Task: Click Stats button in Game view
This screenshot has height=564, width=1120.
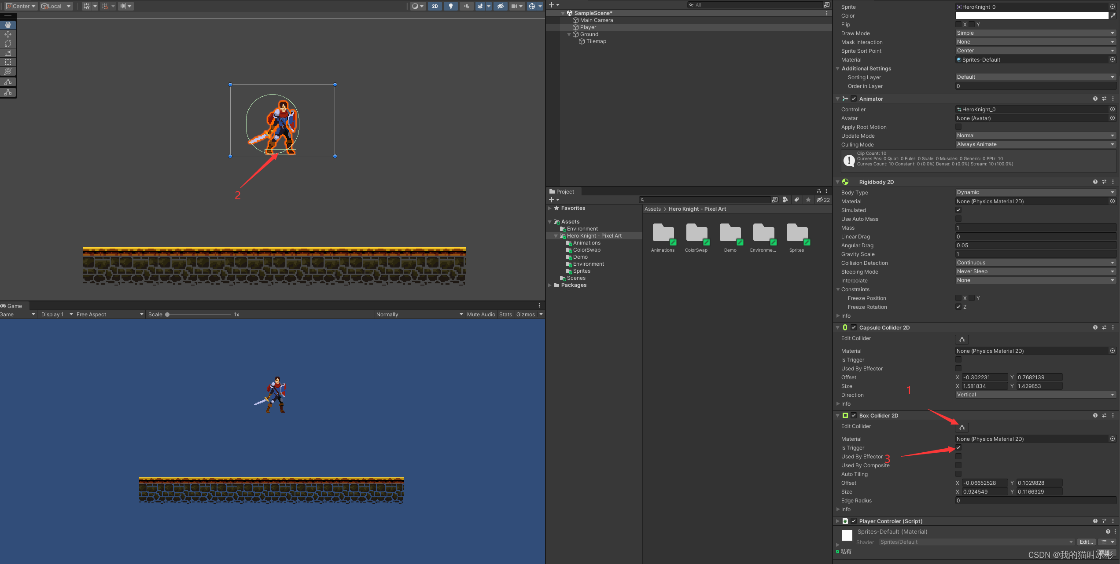Action: coord(505,315)
